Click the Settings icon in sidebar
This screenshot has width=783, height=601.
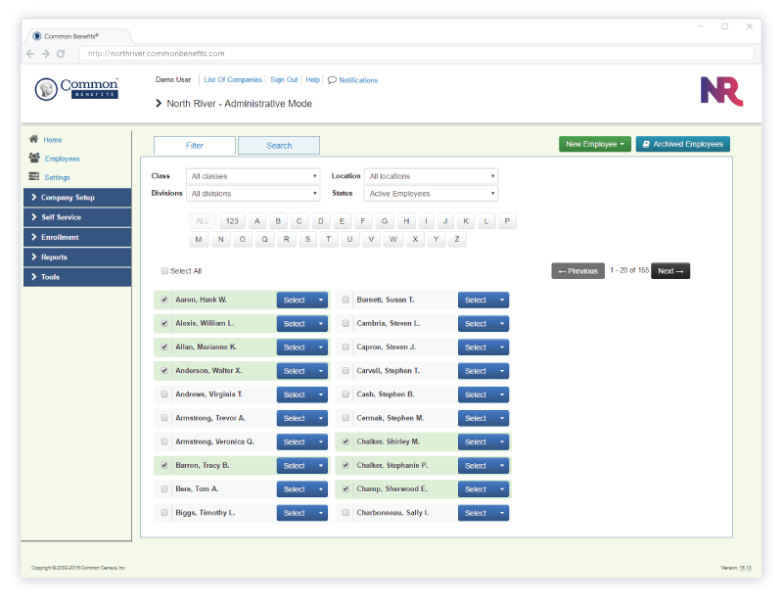[x=35, y=177]
